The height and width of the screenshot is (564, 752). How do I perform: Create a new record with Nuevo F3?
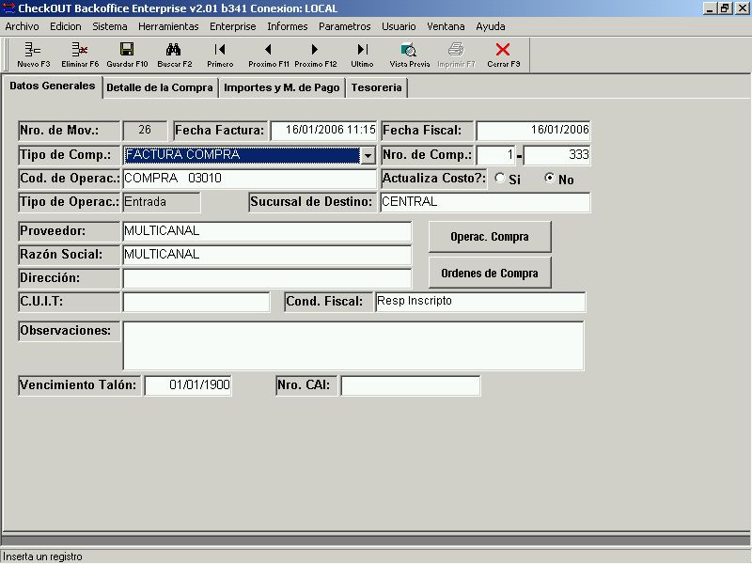pos(33,55)
